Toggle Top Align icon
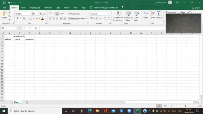The width and height of the screenshot is (203, 114). [x=50, y=14]
